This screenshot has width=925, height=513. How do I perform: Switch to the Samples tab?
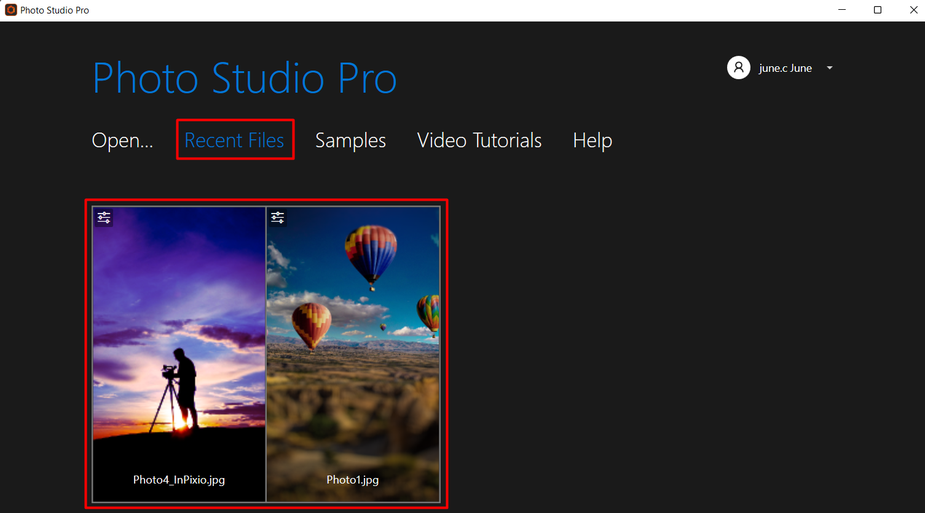[350, 141]
